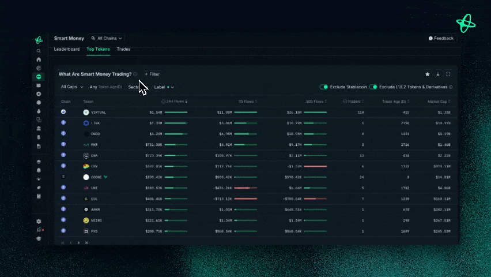Go to Home via the sidebar house icon
Screen dimensions: 491x277
[x=39, y=59]
